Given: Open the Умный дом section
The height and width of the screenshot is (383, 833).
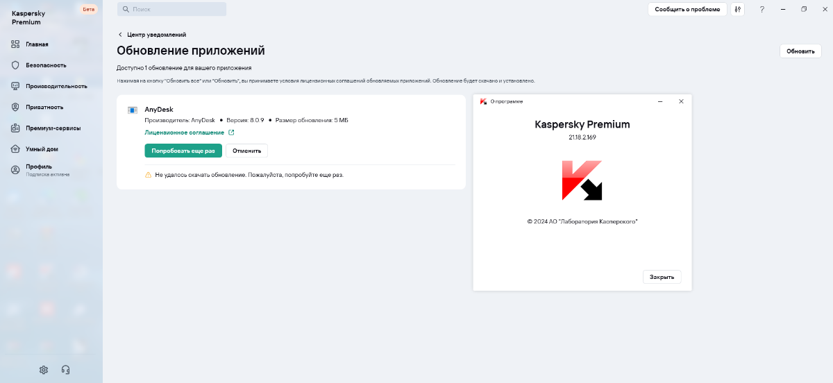Looking at the screenshot, I should tap(42, 149).
